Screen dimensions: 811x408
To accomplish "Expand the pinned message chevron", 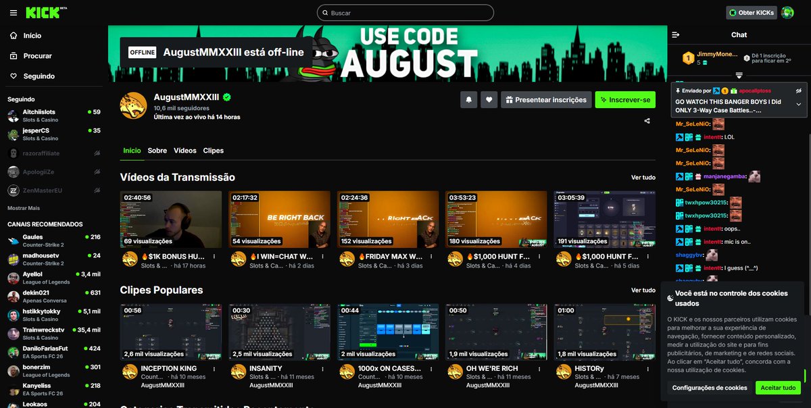I will click(x=798, y=104).
